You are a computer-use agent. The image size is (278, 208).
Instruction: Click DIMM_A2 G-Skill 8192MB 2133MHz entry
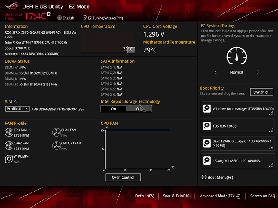pyautogui.click(x=31, y=73)
